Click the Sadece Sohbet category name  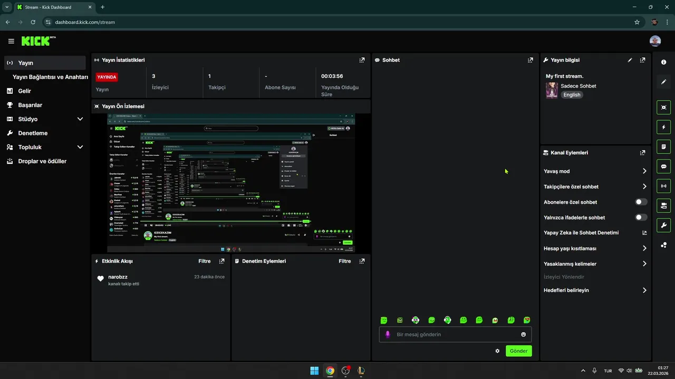coord(578,86)
